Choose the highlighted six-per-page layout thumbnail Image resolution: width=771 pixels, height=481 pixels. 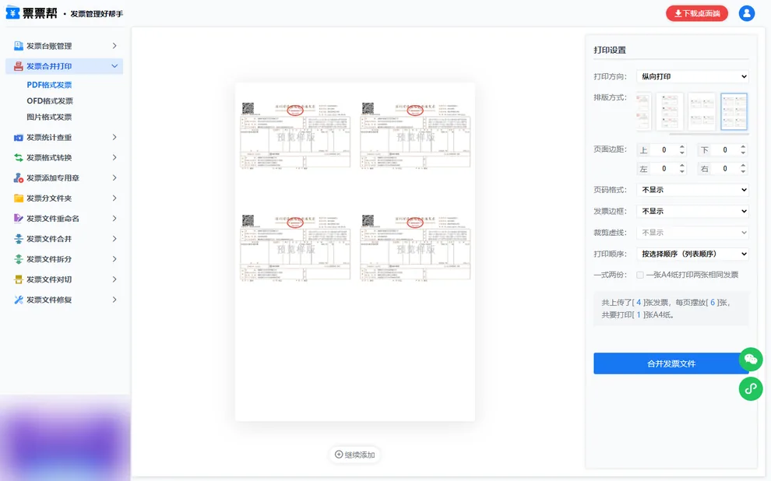[x=734, y=111]
